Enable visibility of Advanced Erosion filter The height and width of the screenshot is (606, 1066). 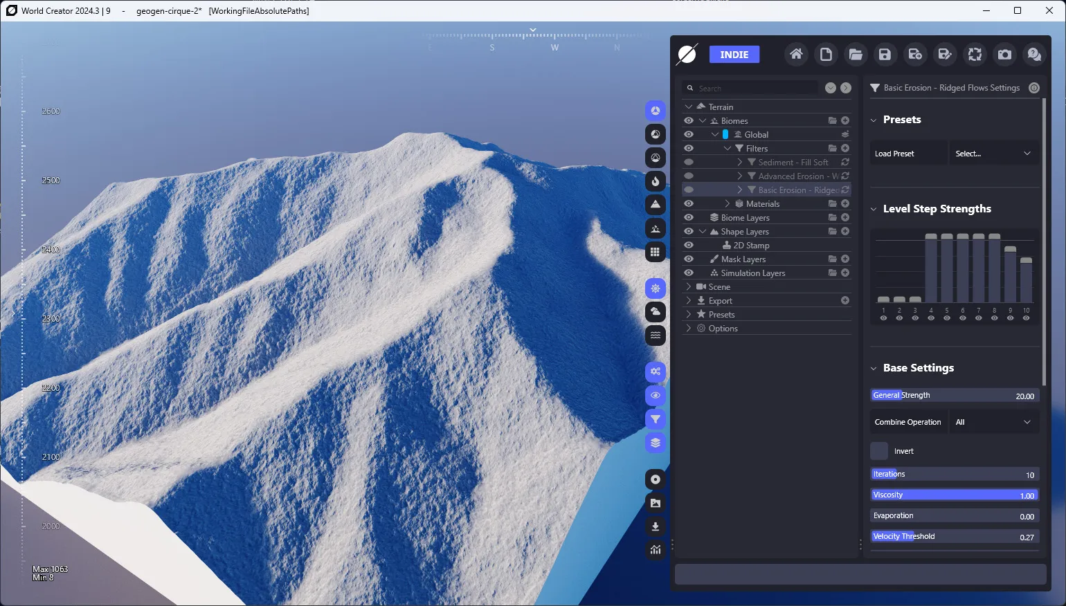click(689, 176)
